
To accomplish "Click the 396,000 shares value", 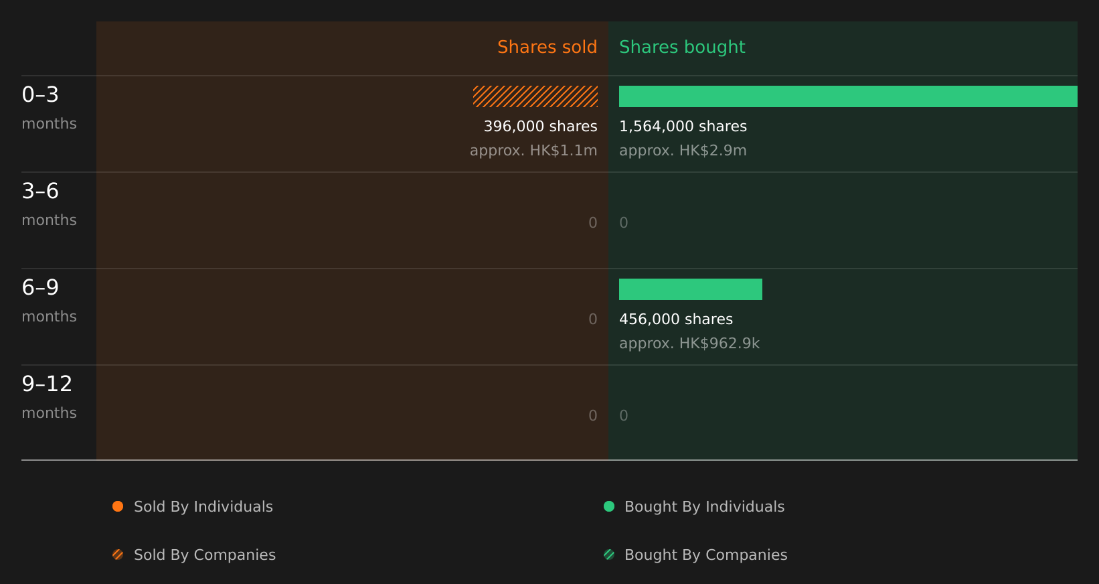I will (x=541, y=126).
